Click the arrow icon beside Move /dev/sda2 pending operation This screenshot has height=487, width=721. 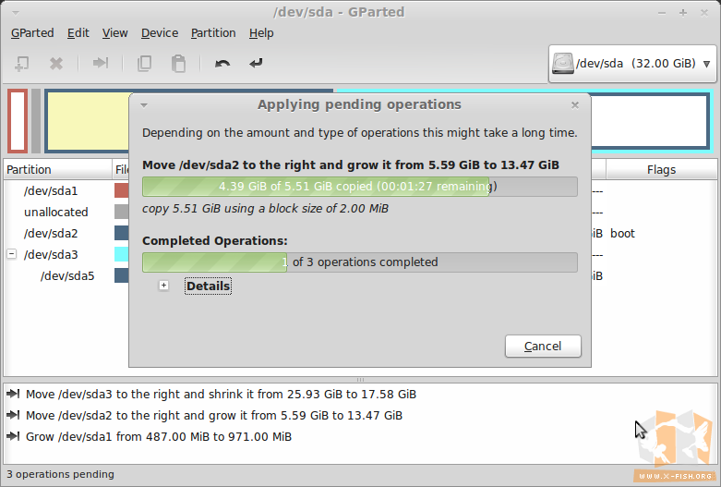point(13,415)
